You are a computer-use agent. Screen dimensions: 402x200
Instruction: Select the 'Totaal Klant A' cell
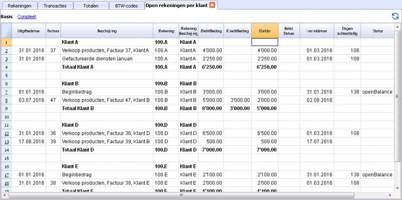point(107,67)
